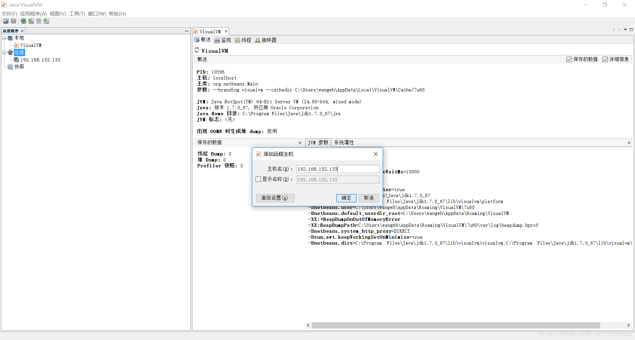Screen dimensions: 635x340
Task: Open the 文件(F) menu
Action: (9, 14)
